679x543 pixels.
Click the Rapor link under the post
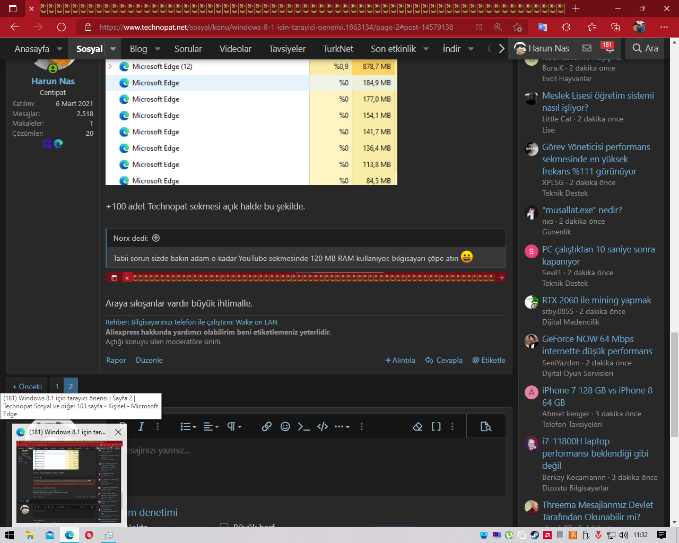click(116, 360)
